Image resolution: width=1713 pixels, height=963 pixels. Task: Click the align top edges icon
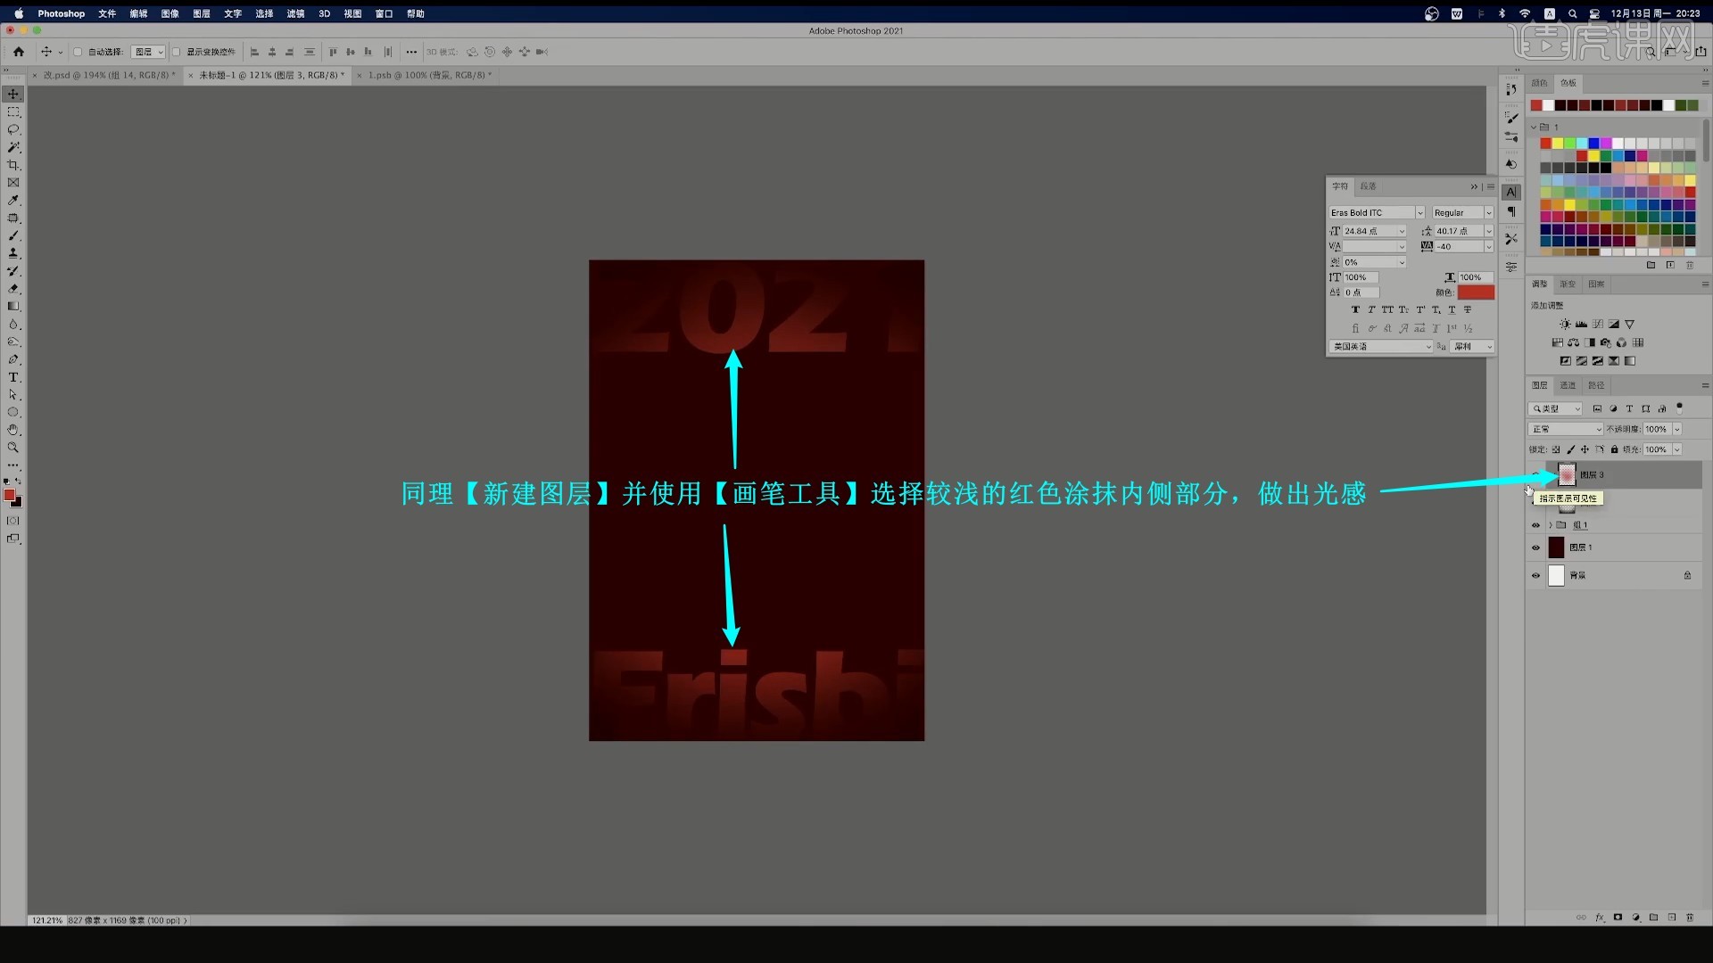coord(333,52)
